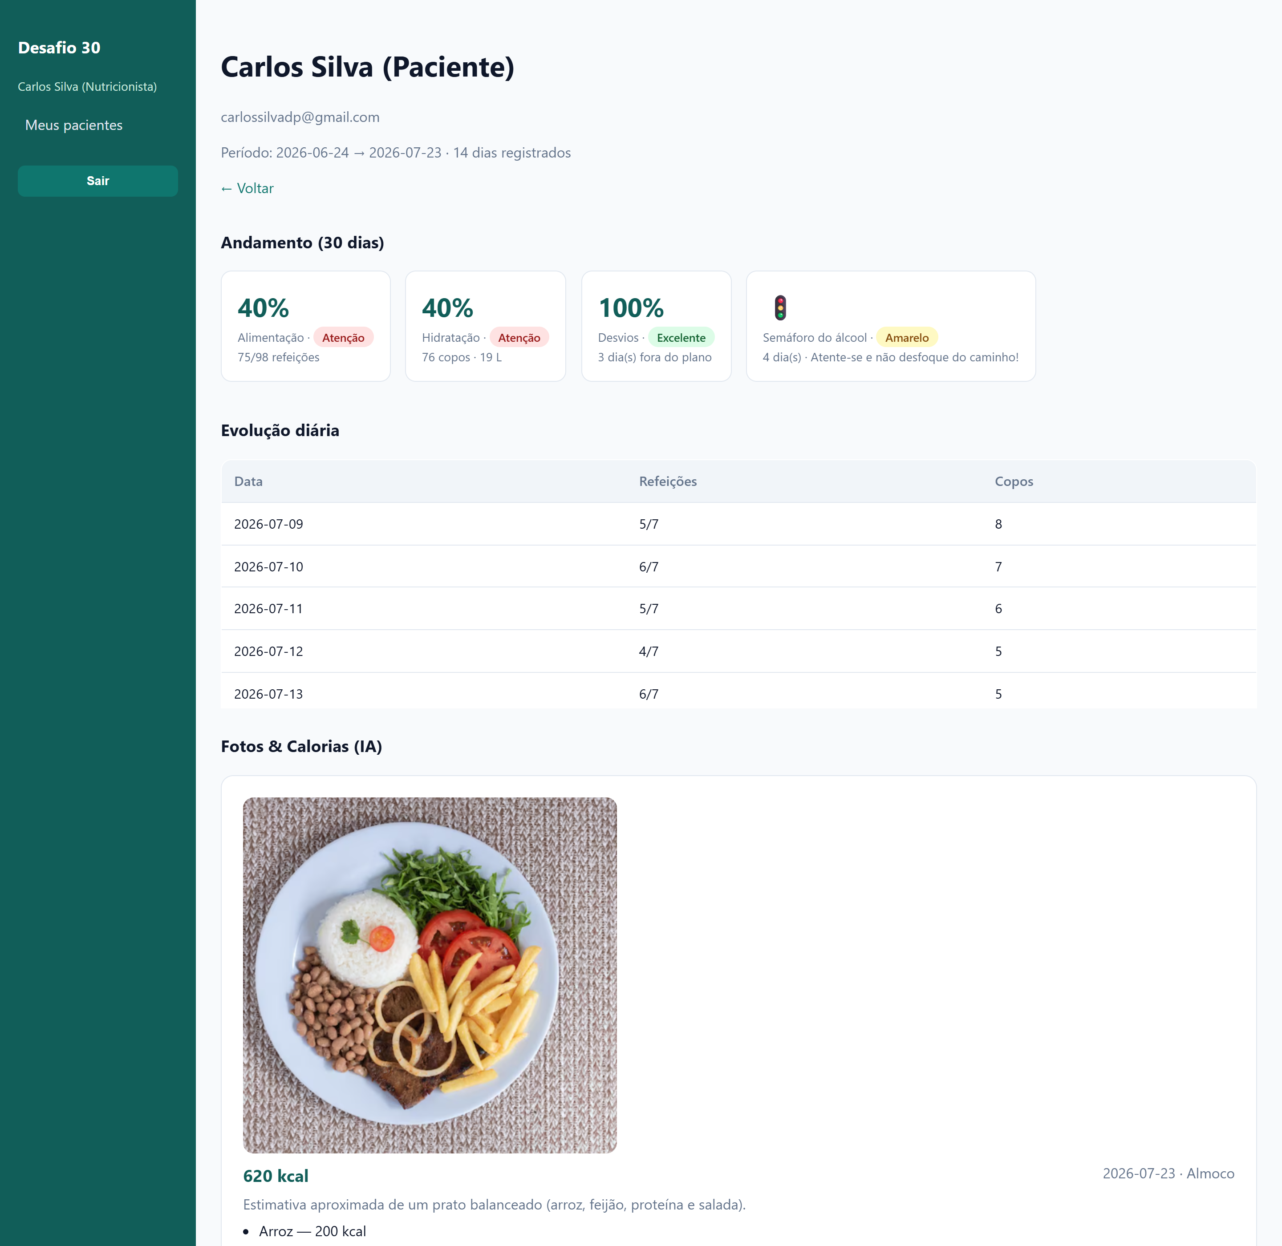Click the Desafio 30 app title
1282x1246 pixels.
click(59, 48)
